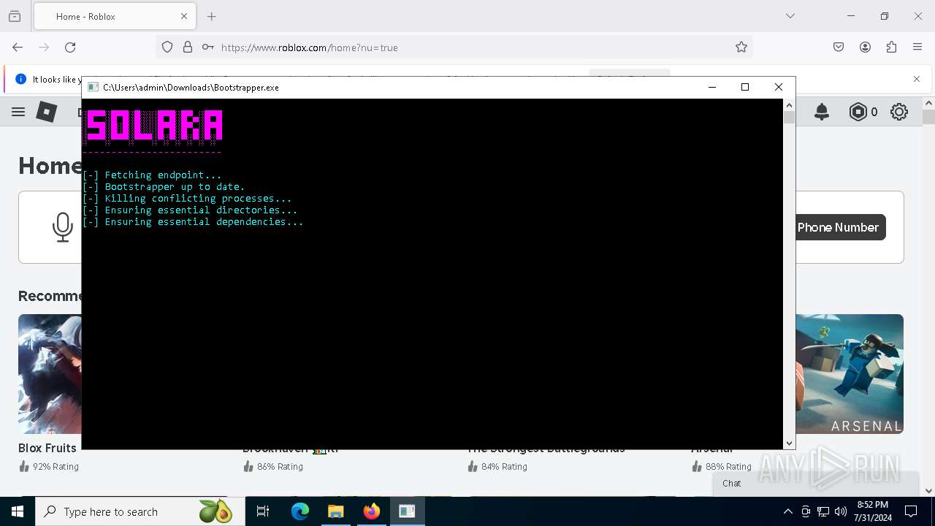Show hidden system tray icons

pyautogui.click(x=787, y=511)
